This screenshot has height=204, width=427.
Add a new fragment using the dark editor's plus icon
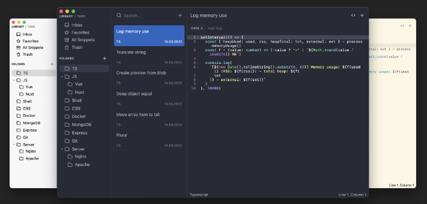tap(362, 15)
